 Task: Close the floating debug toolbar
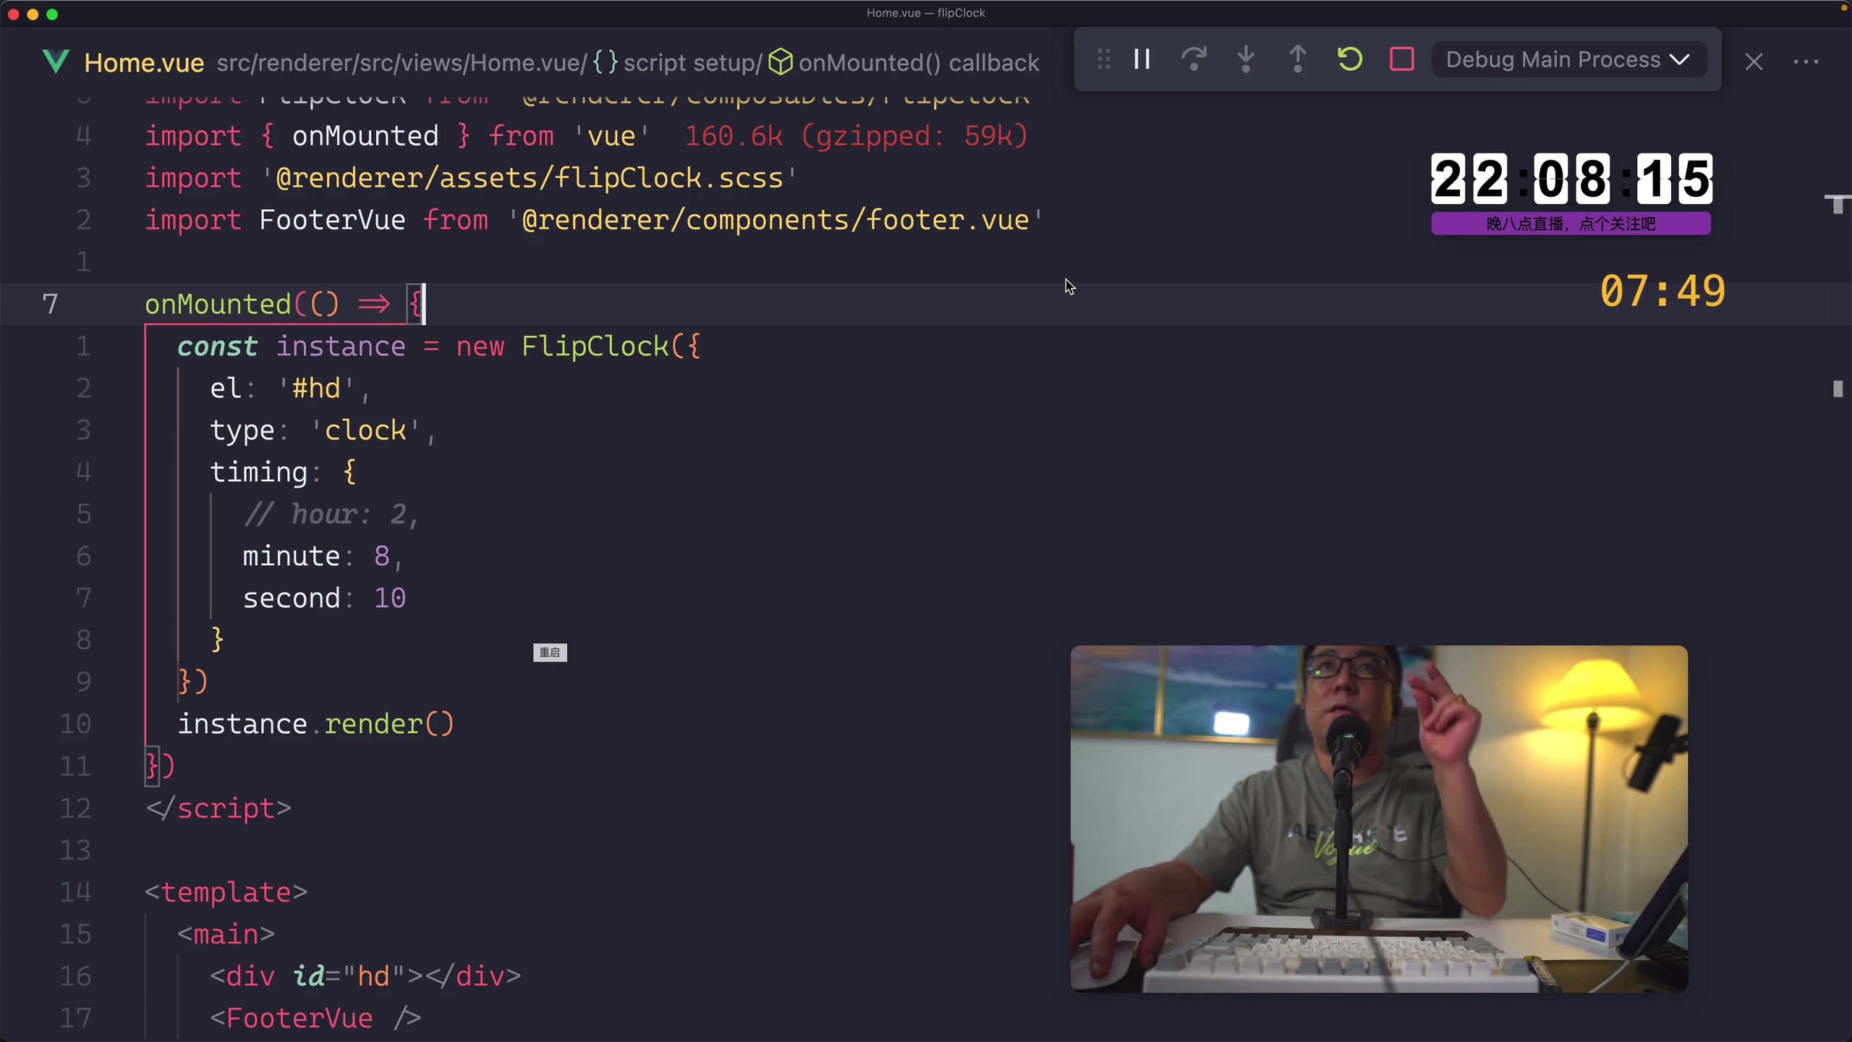coord(1754,61)
